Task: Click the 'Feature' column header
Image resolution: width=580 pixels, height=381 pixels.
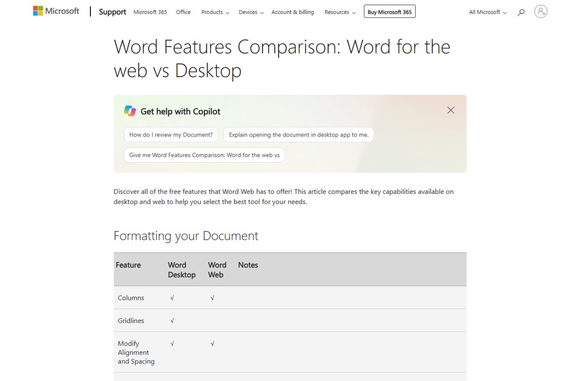Action: [x=128, y=265]
